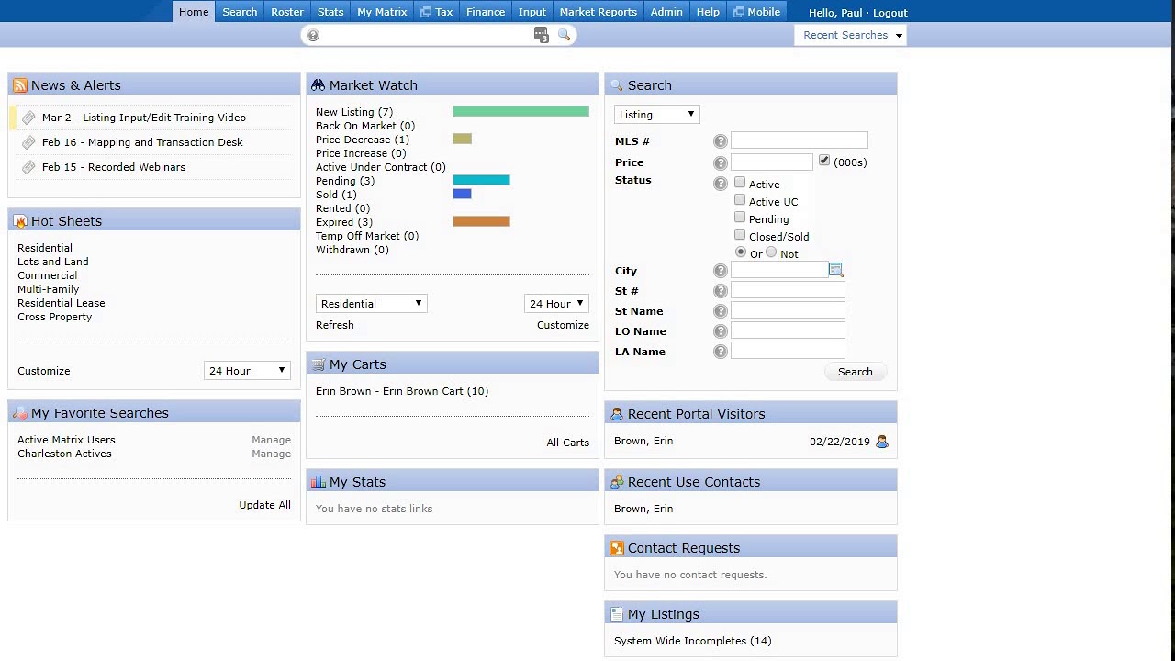Click the icon beside Contact Requests header
This screenshot has height=661, width=1175.
(616, 548)
